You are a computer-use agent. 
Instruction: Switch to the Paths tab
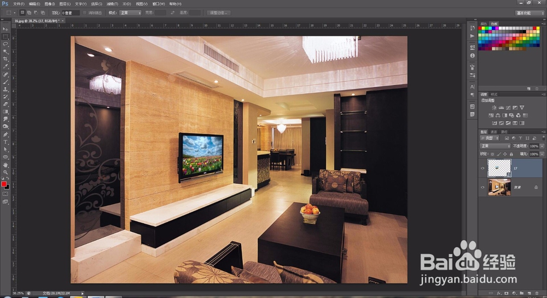tap(504, 132)
